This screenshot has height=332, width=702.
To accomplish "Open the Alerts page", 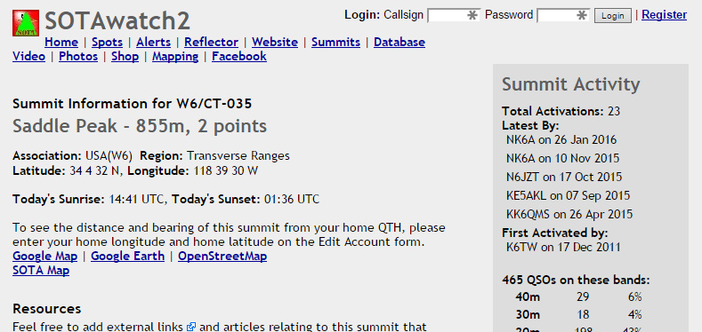I will click(x=154, y=42).
